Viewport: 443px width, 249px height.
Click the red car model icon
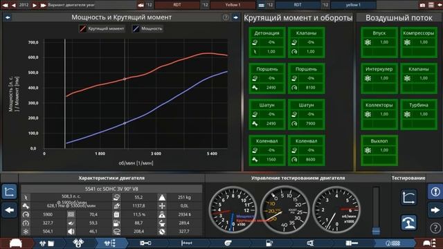click(141, 5)
